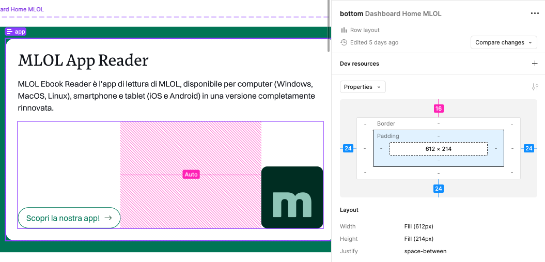Viewport: 545px width, 262px height.
Task: Select the purple 'app' frame label
Action: (15, 32)
